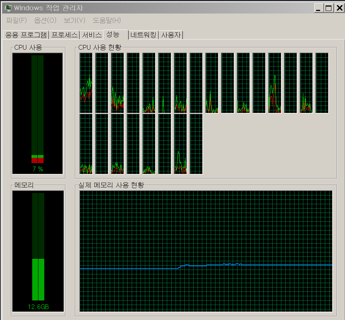Click the first graph in bottom CPU row
Viewport: 345px width, 320px height.
[86, 144]
